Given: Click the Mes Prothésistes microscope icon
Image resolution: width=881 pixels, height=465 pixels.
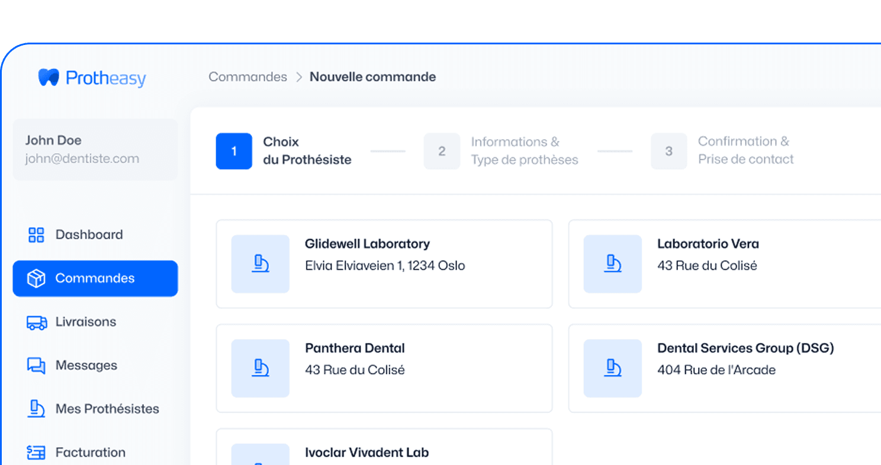Looking at the screenshot, I should (x=36, y=409).
